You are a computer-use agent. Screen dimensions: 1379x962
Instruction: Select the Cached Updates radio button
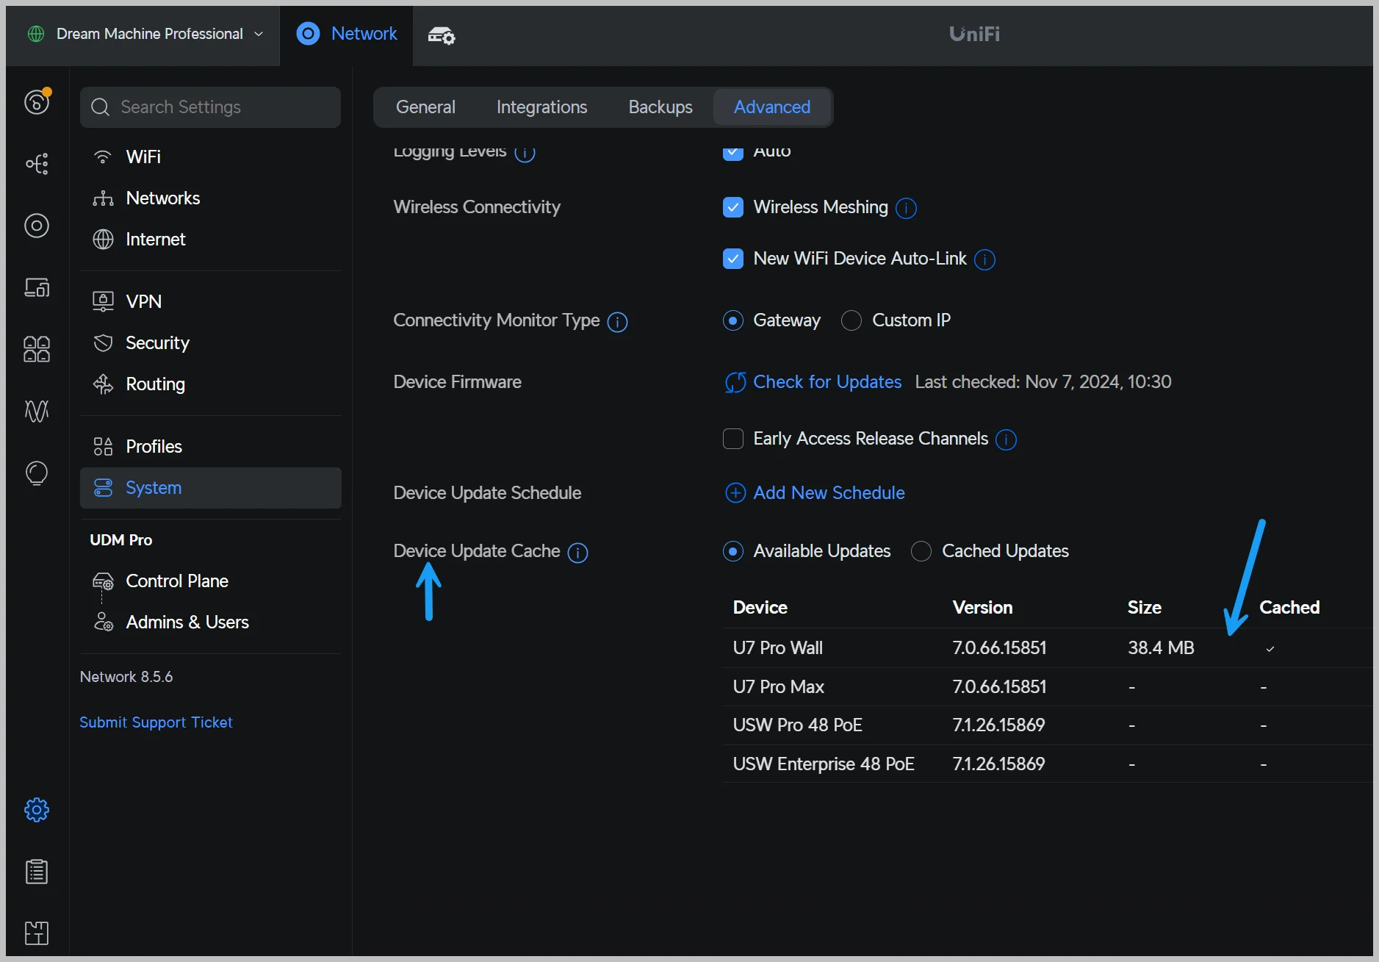[x=921, y=551]
